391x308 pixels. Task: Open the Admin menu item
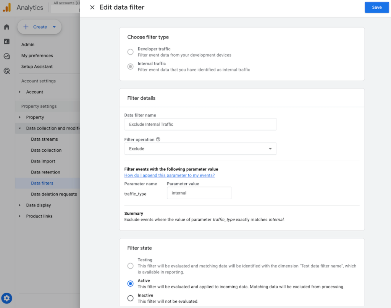27,44
